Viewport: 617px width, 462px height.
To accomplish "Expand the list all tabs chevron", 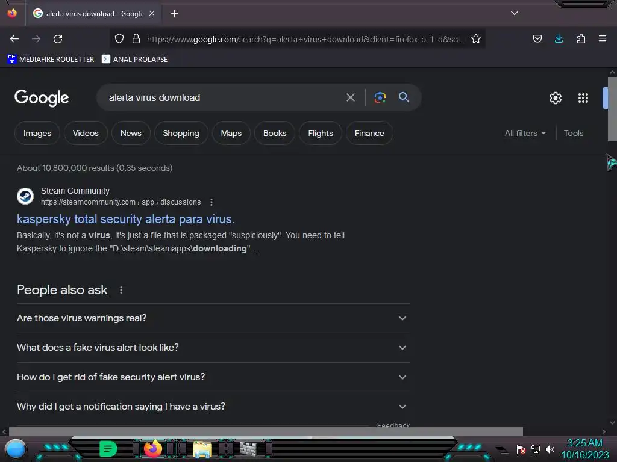I will point(515,13).
